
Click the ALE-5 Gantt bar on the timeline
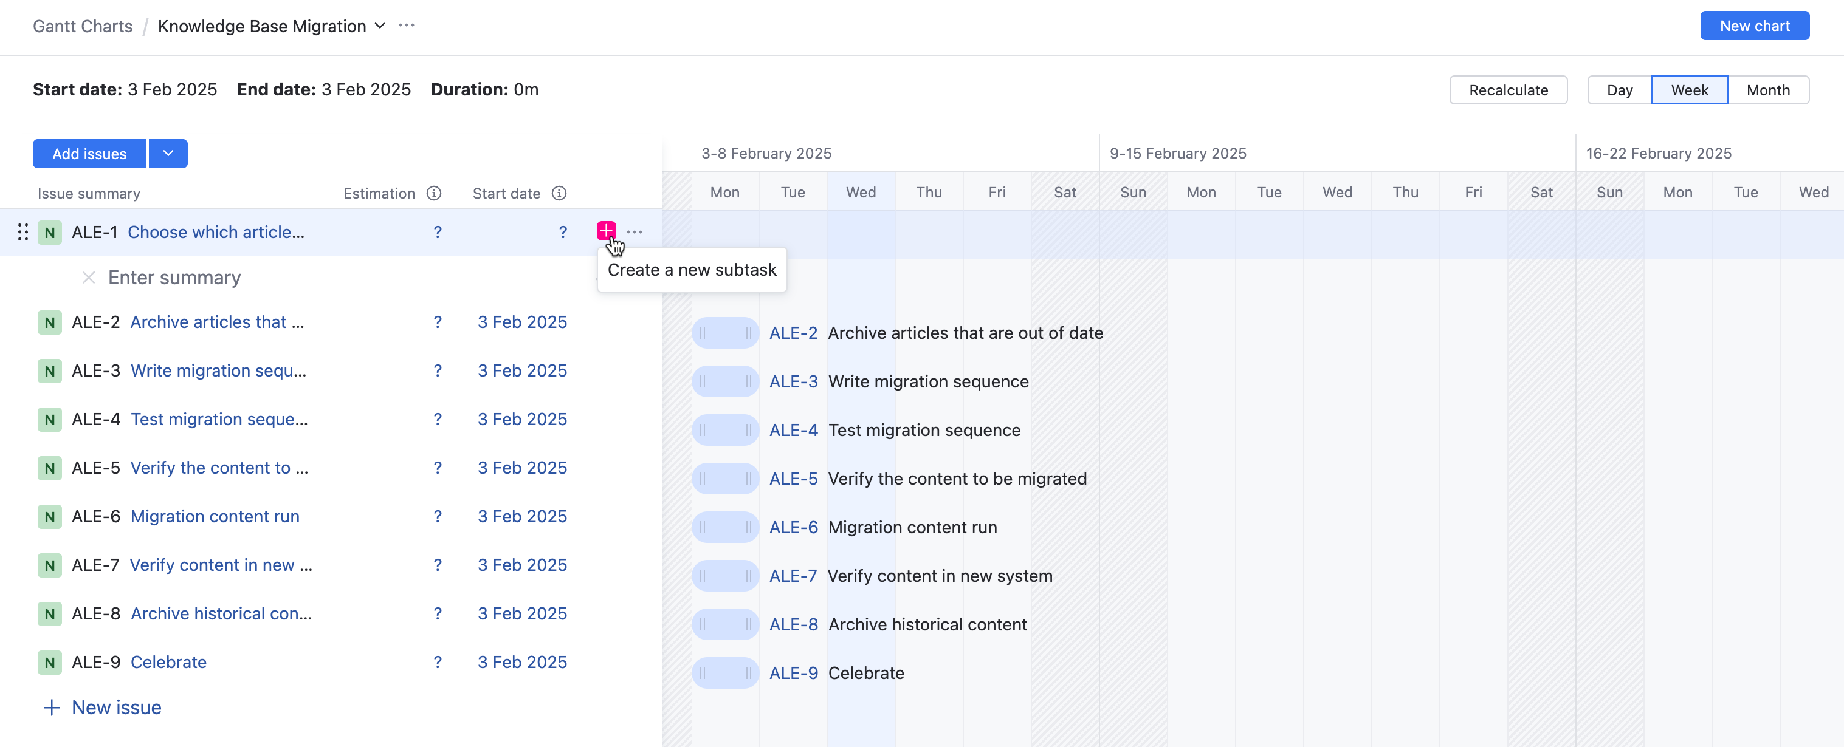724,479
